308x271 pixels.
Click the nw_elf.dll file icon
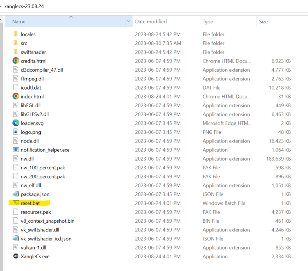tap(16, 185)
